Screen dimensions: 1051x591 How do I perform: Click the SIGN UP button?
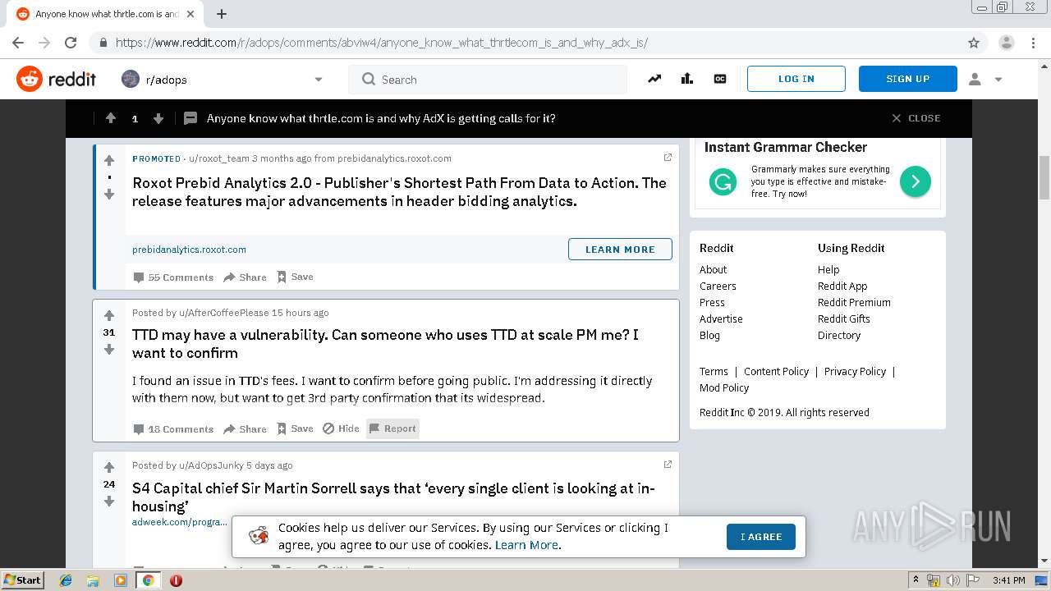907,79
